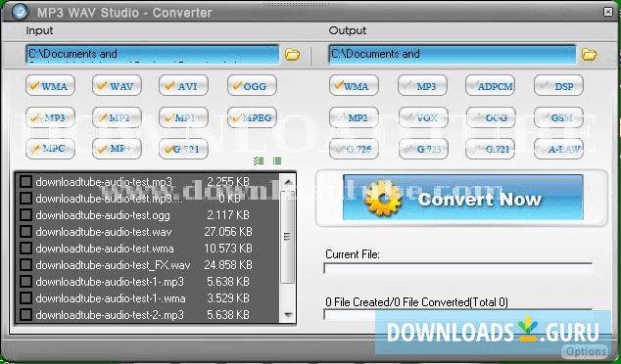Check box for downloadtube-audio-test.mp3 2.255 KB
The height and width of the screenshot is (364, 621).
pyautogui.click(x=25, y=182)
